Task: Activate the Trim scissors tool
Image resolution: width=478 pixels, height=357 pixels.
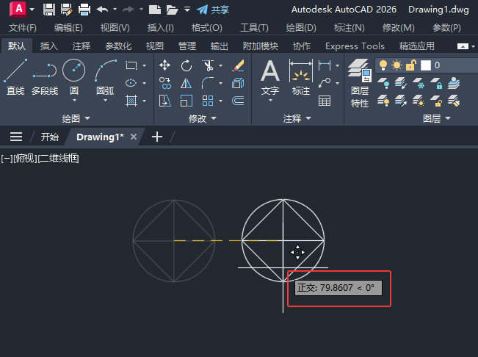Action: coord(208,65)
